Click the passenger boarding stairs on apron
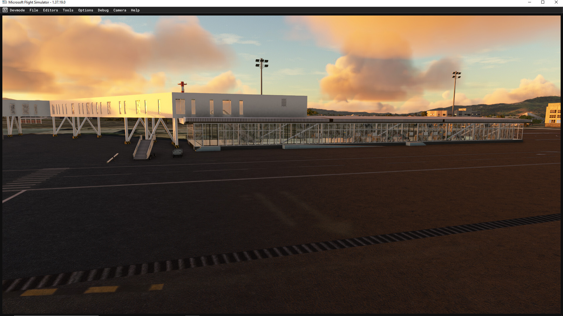563x316 pixels. [x=143, y=149]
